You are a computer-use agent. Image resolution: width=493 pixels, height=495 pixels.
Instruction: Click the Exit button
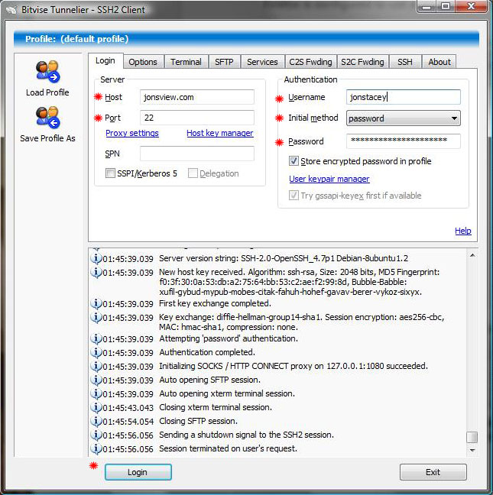pyautogui.click(x=433, y=472)
